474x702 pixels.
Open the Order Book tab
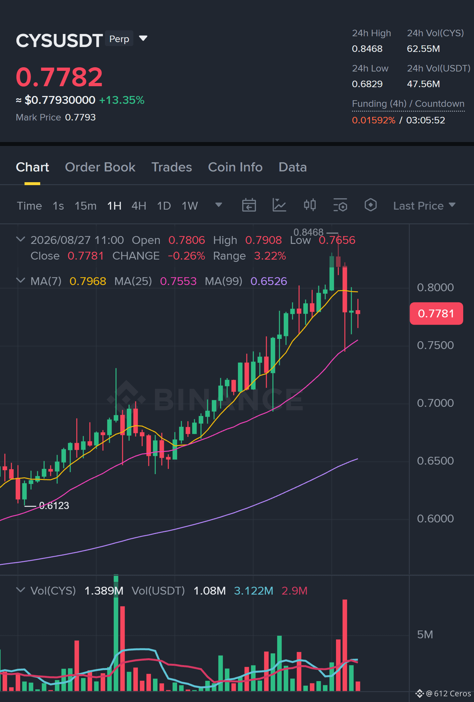point(100,167)
